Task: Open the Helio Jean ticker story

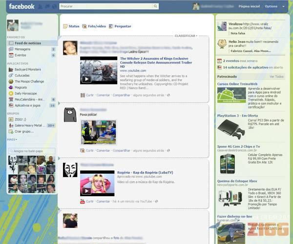Action: [x=251, y=46]
